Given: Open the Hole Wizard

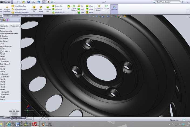Looking at the screenshot, I should (x=41, y=9).
